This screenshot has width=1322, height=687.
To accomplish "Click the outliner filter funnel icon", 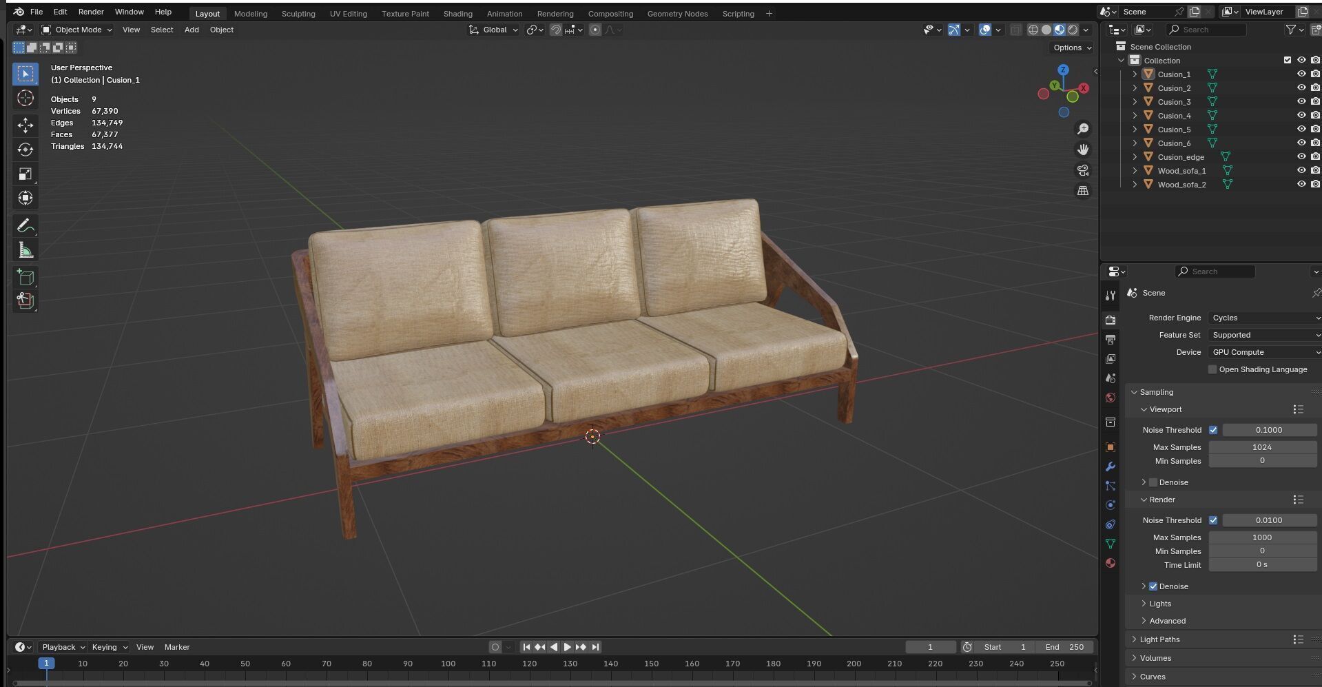I will coord(1291,30).
